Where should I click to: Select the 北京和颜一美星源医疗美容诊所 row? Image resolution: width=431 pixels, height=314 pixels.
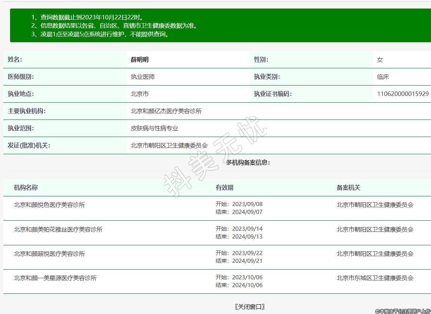55,278
